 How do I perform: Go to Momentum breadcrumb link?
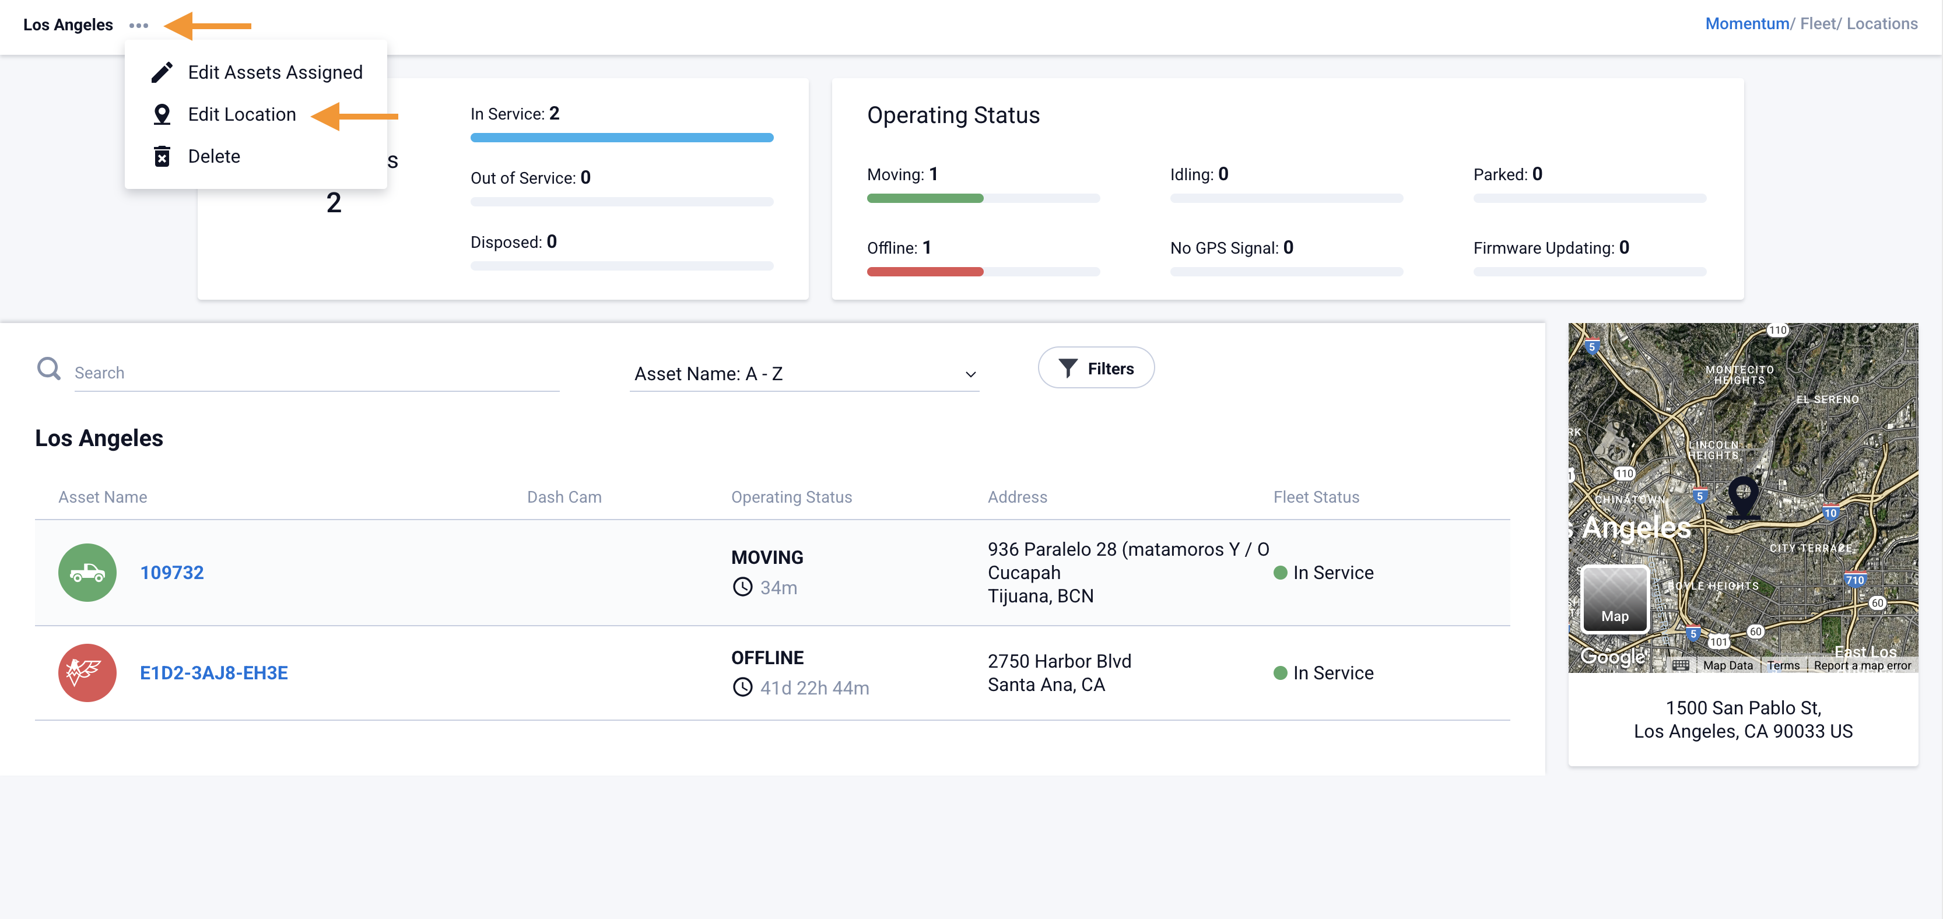(1747, 24)
